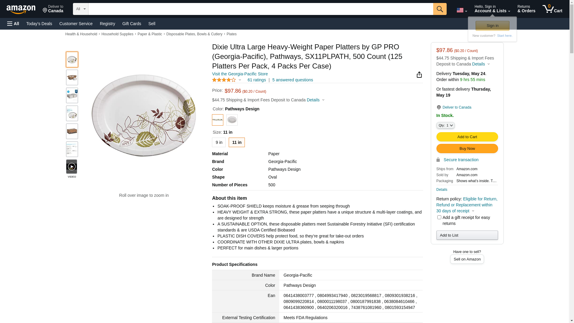The image size is (574, 323).
Task: Open the Qty quantity dropdown
Action: tap(445, 126)
